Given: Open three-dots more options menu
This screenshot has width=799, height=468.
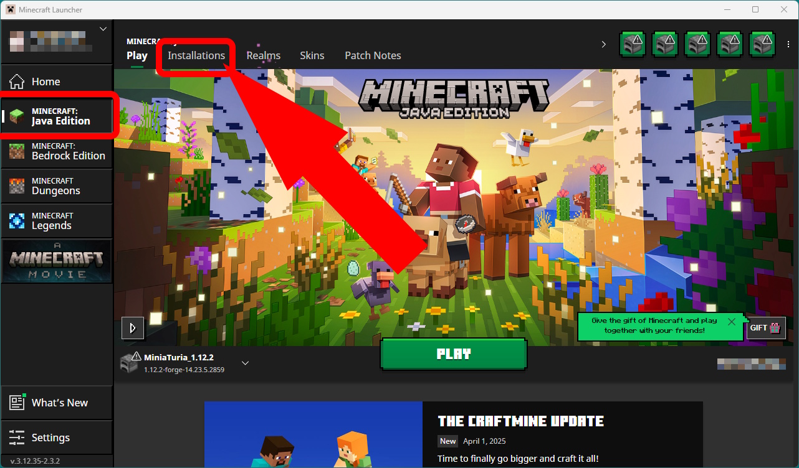Looking at the screenshot, I should point(789,44).
